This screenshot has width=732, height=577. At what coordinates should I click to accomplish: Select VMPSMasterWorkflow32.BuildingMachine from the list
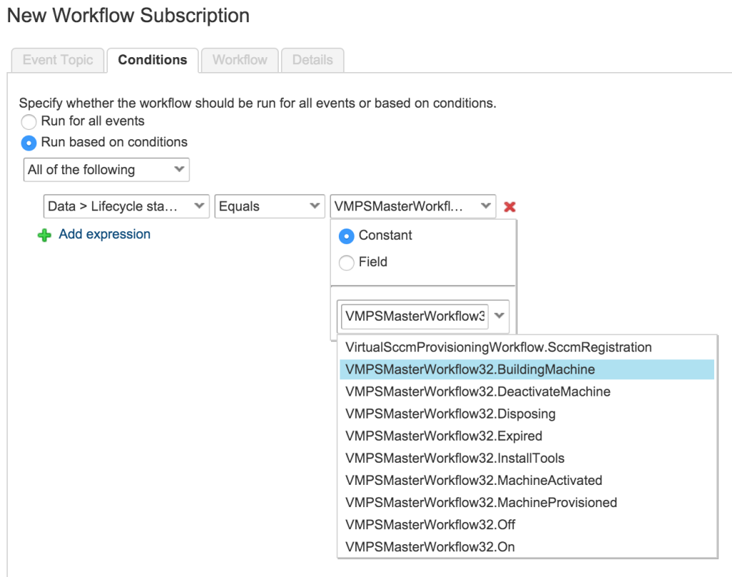coord(468,369)
